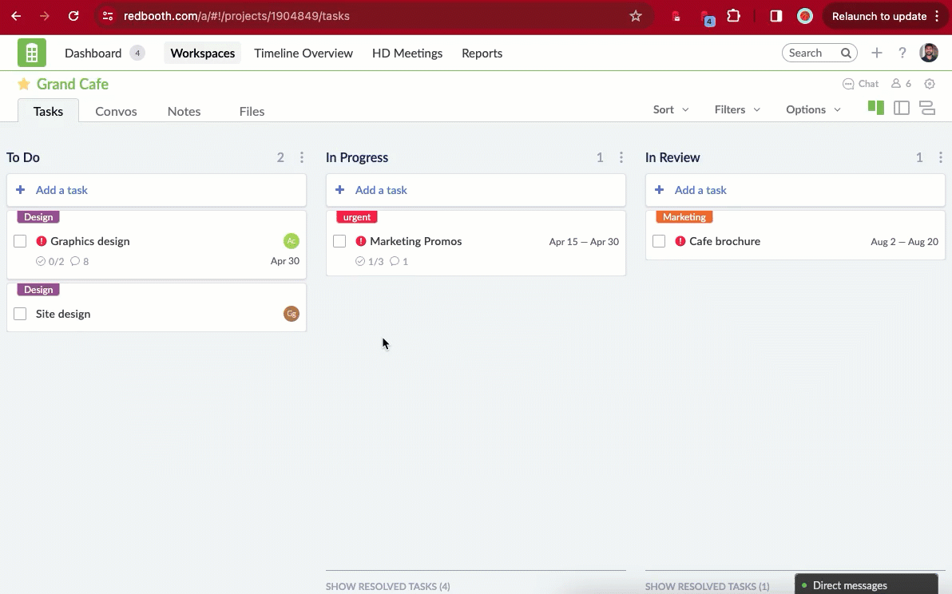
Task: Click Design tag on Site design card
Action: click(x=38, y=290)
